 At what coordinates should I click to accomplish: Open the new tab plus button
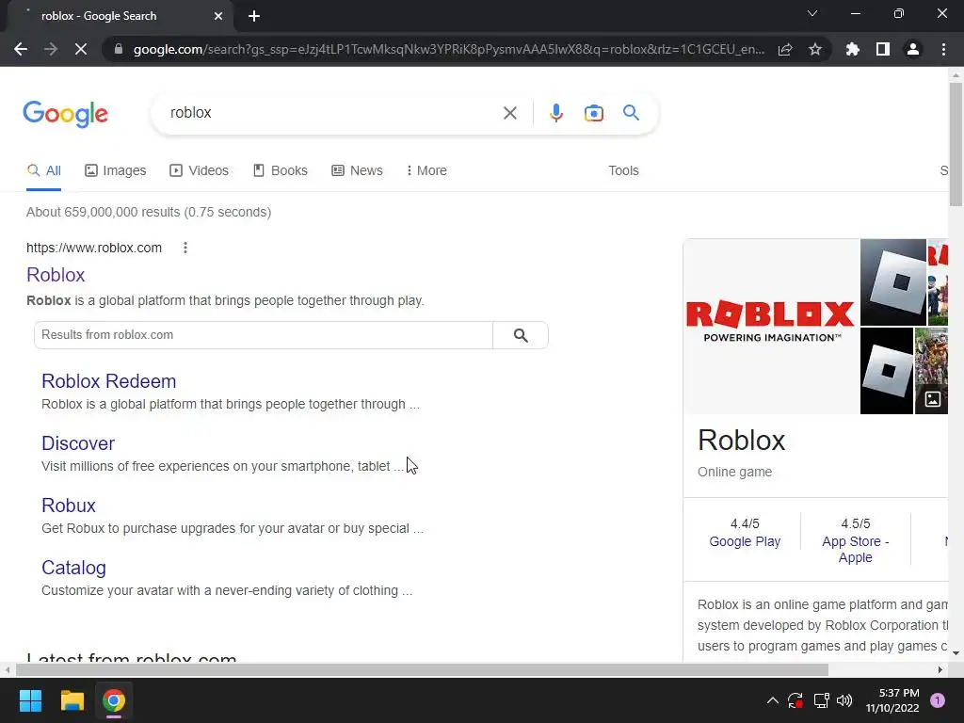coord(254,16)
